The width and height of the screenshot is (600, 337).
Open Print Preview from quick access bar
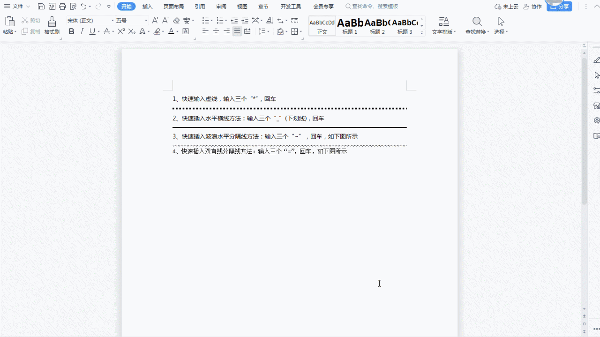tap(73, 7)
